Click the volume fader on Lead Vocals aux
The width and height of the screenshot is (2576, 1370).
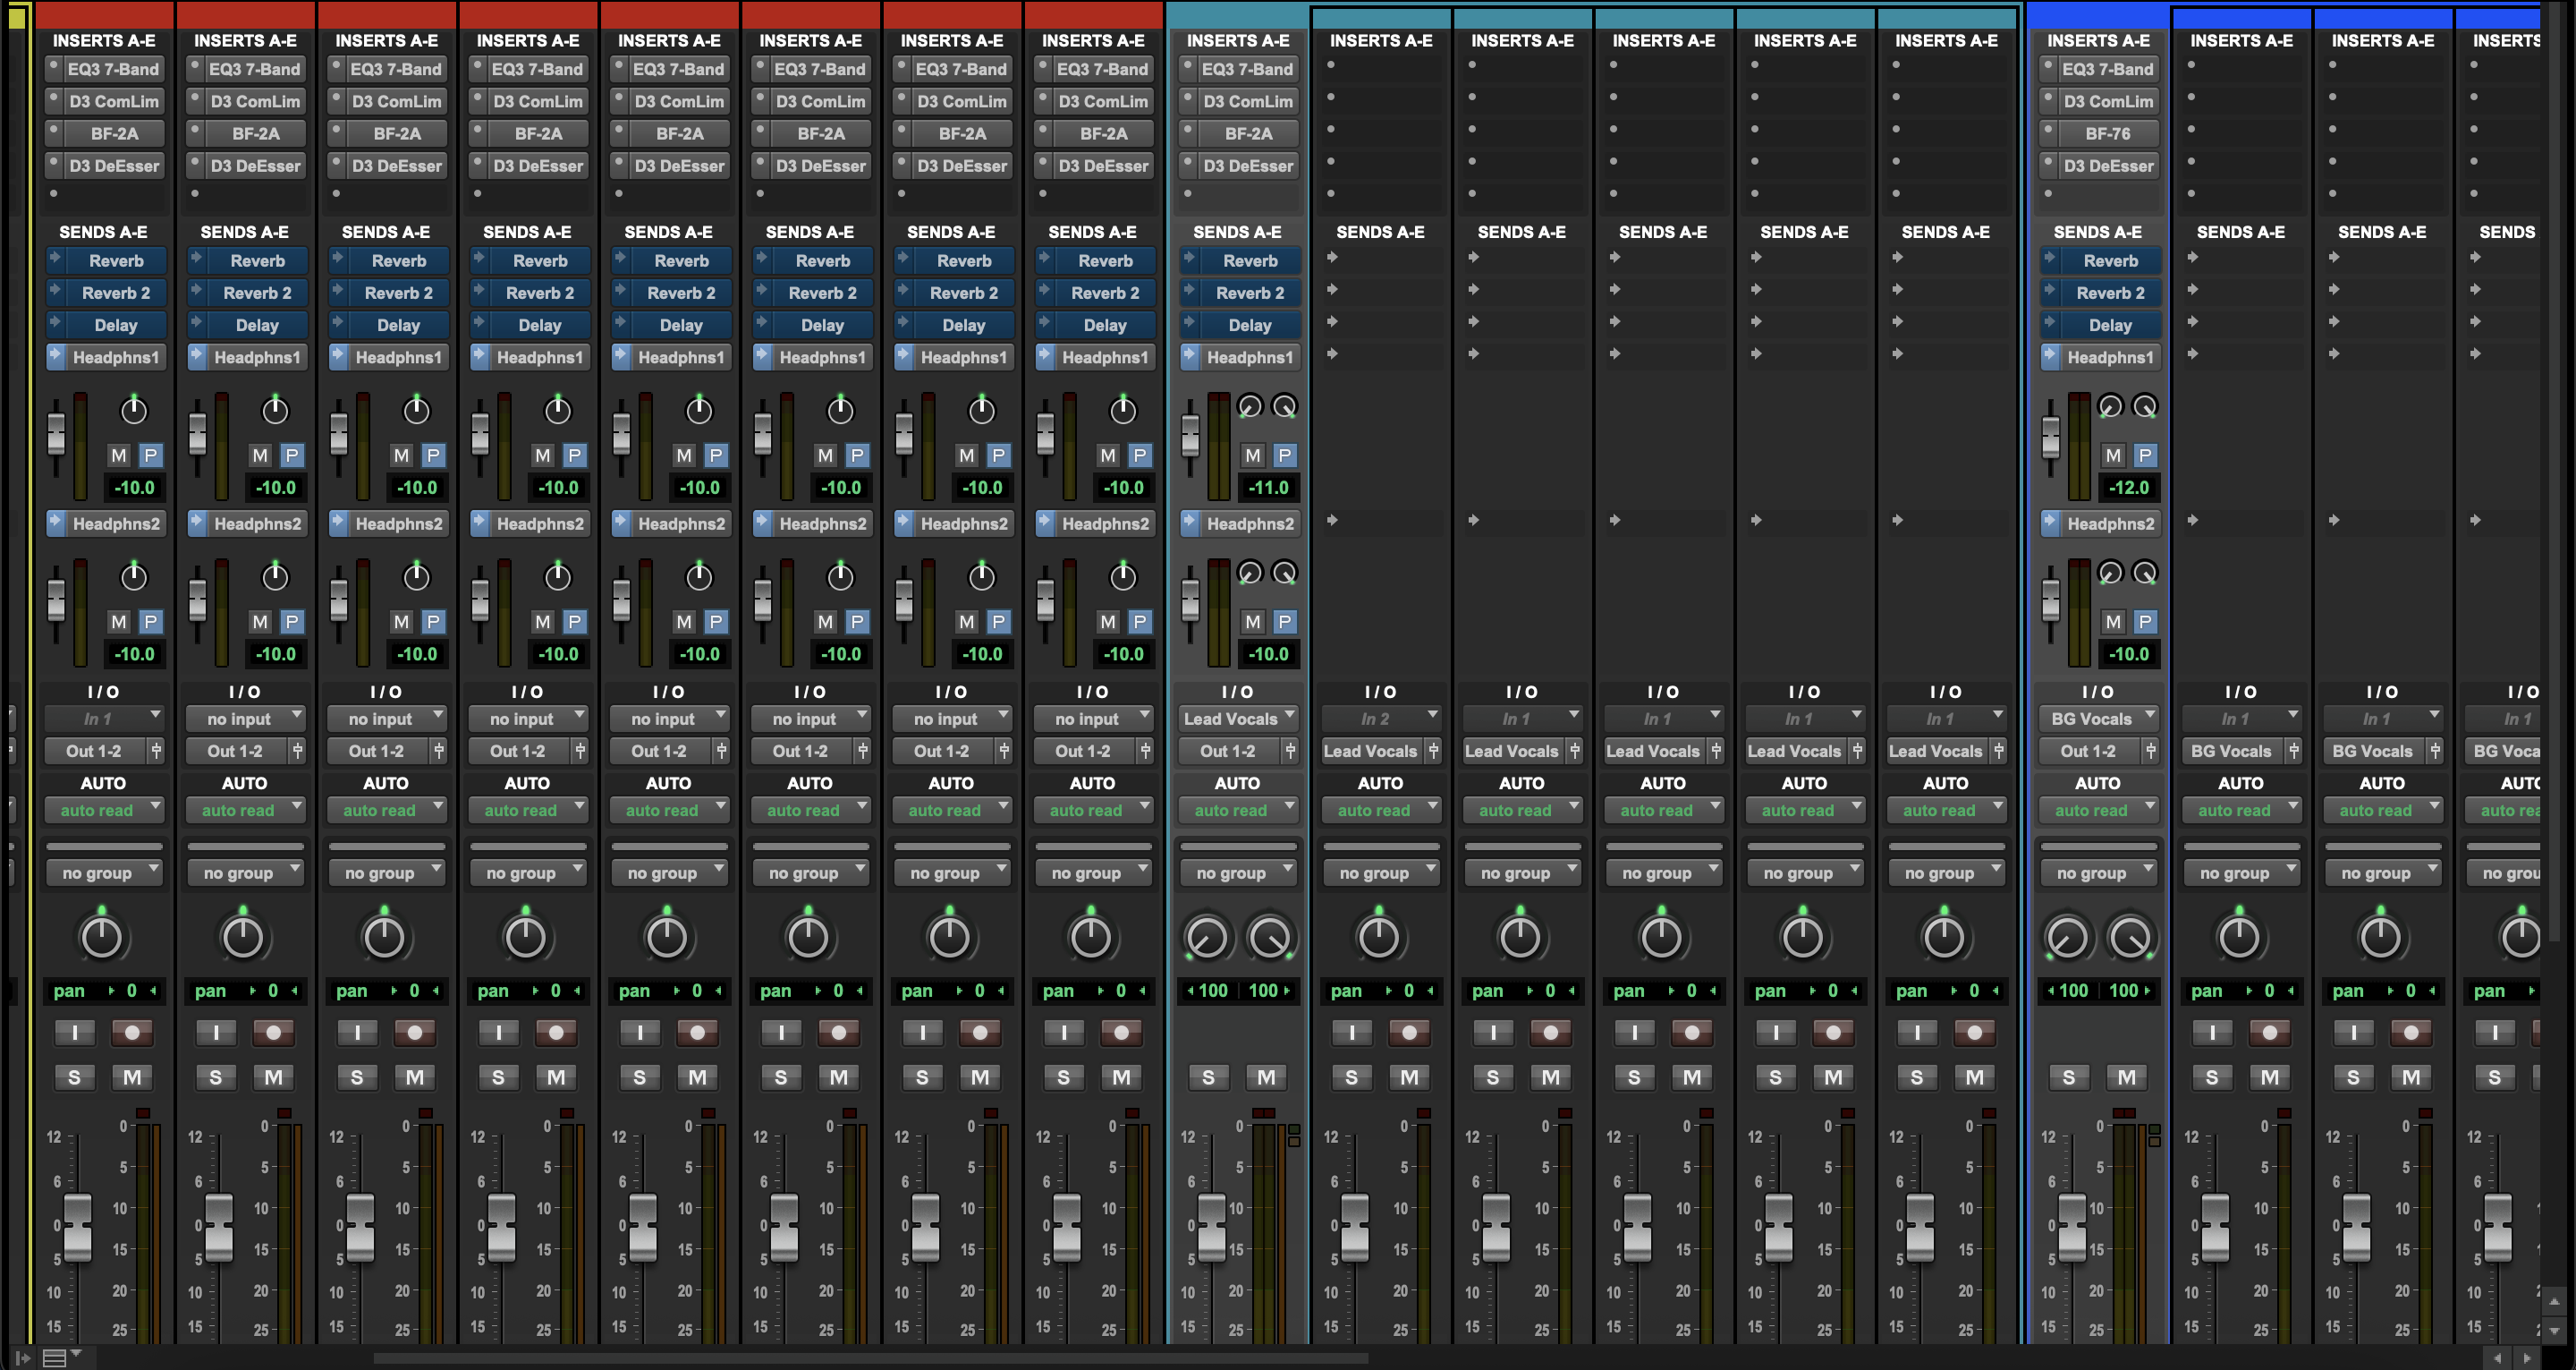[x=1211, y=1226]
